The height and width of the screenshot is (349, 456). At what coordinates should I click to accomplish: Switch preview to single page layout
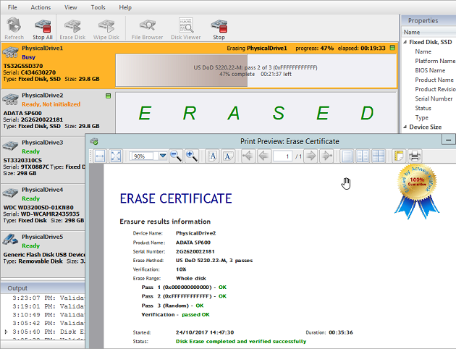click(348, 156)
